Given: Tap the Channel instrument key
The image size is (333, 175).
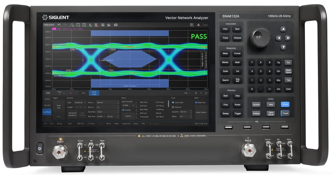Looking at the screenshot, I should [237, 38].
